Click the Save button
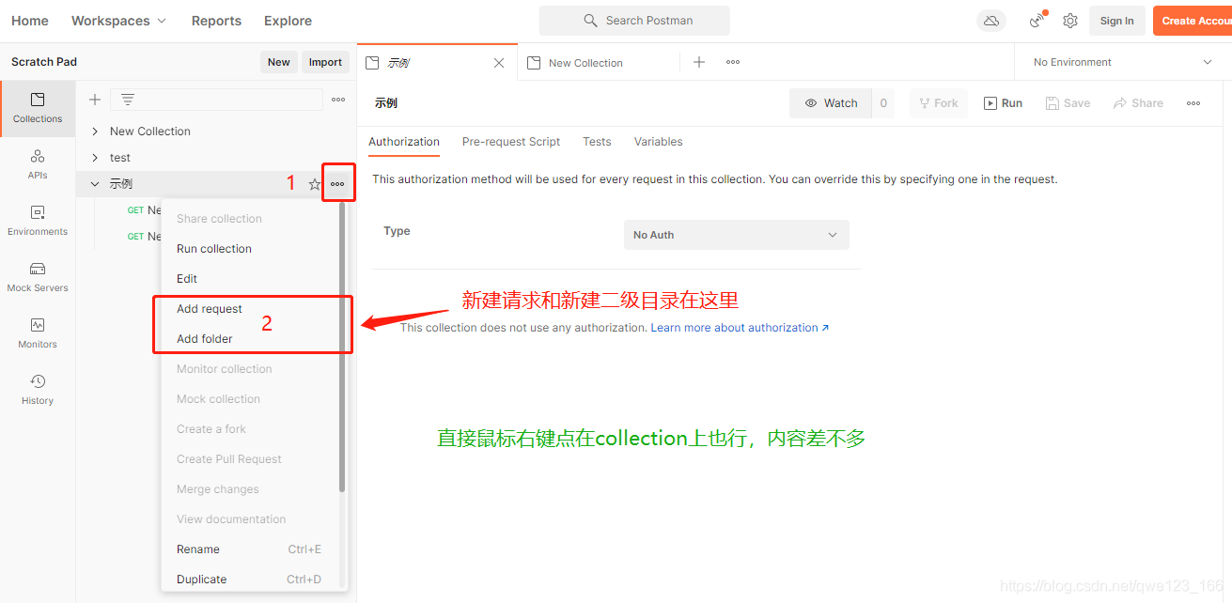The height and width of the screenshot is (603, 1232). (1068, 103)
